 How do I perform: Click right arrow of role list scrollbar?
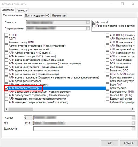(x=133, y=109)
